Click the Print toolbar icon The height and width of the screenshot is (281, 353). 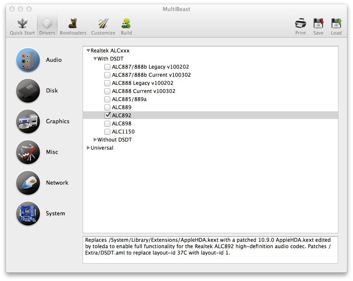(300, 26)
